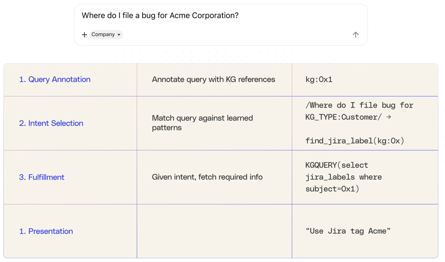Click the Presentation step link
Viewport: 445px width, 262px height.
pyautogui.click(x=46, y=231)
